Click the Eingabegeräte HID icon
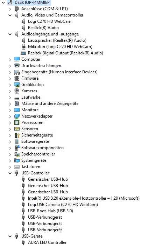The image size is (141, 246). (x=16, y=72)
